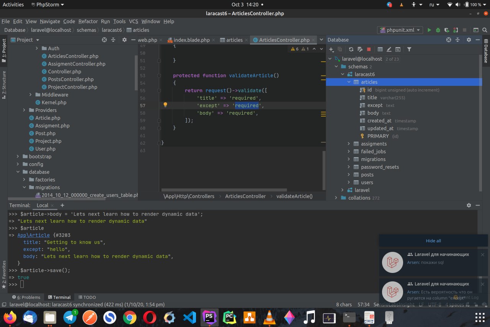Screen dimensions: 490x327
Task: Expand the users table node
Action: tap(349, 182)
